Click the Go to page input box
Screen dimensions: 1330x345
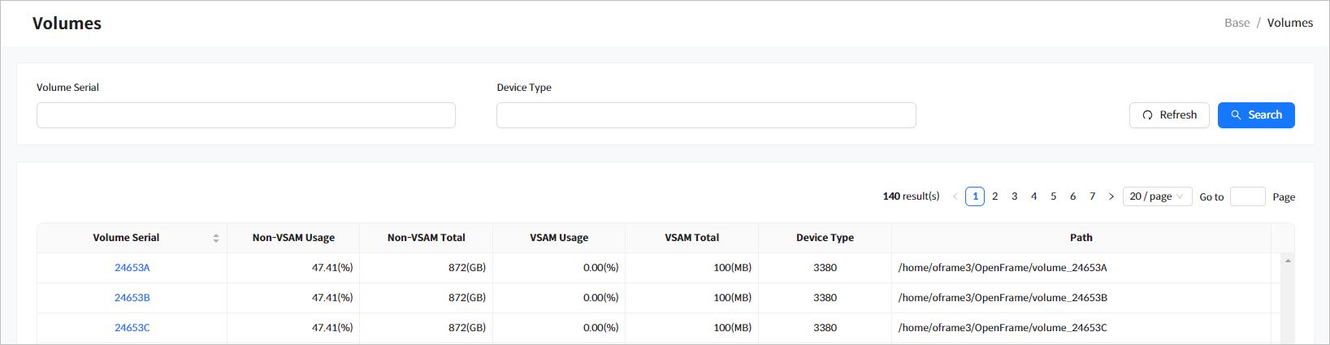click(1247, 196)
